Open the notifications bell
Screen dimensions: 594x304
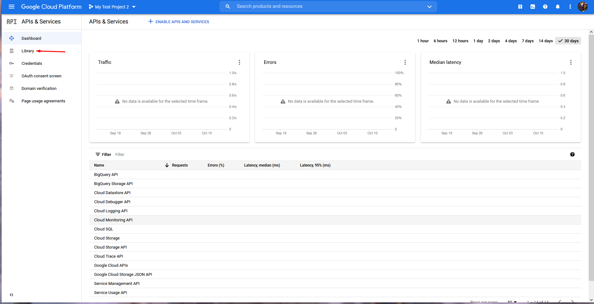558,7
